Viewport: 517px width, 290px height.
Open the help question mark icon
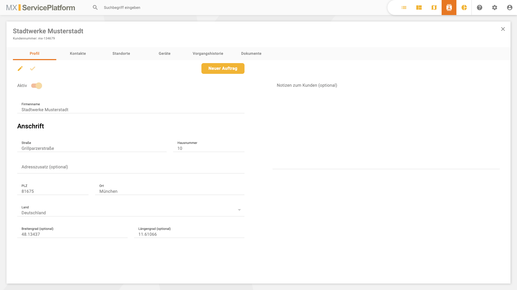tap(480, 8)
